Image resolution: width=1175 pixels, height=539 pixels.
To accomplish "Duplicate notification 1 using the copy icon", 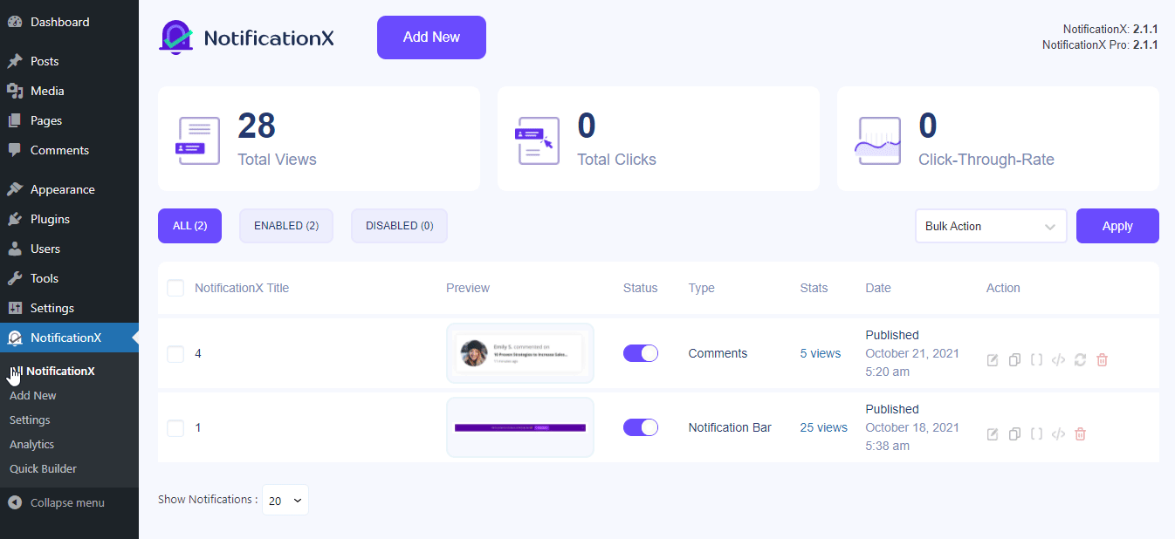I will point(1014,434).
